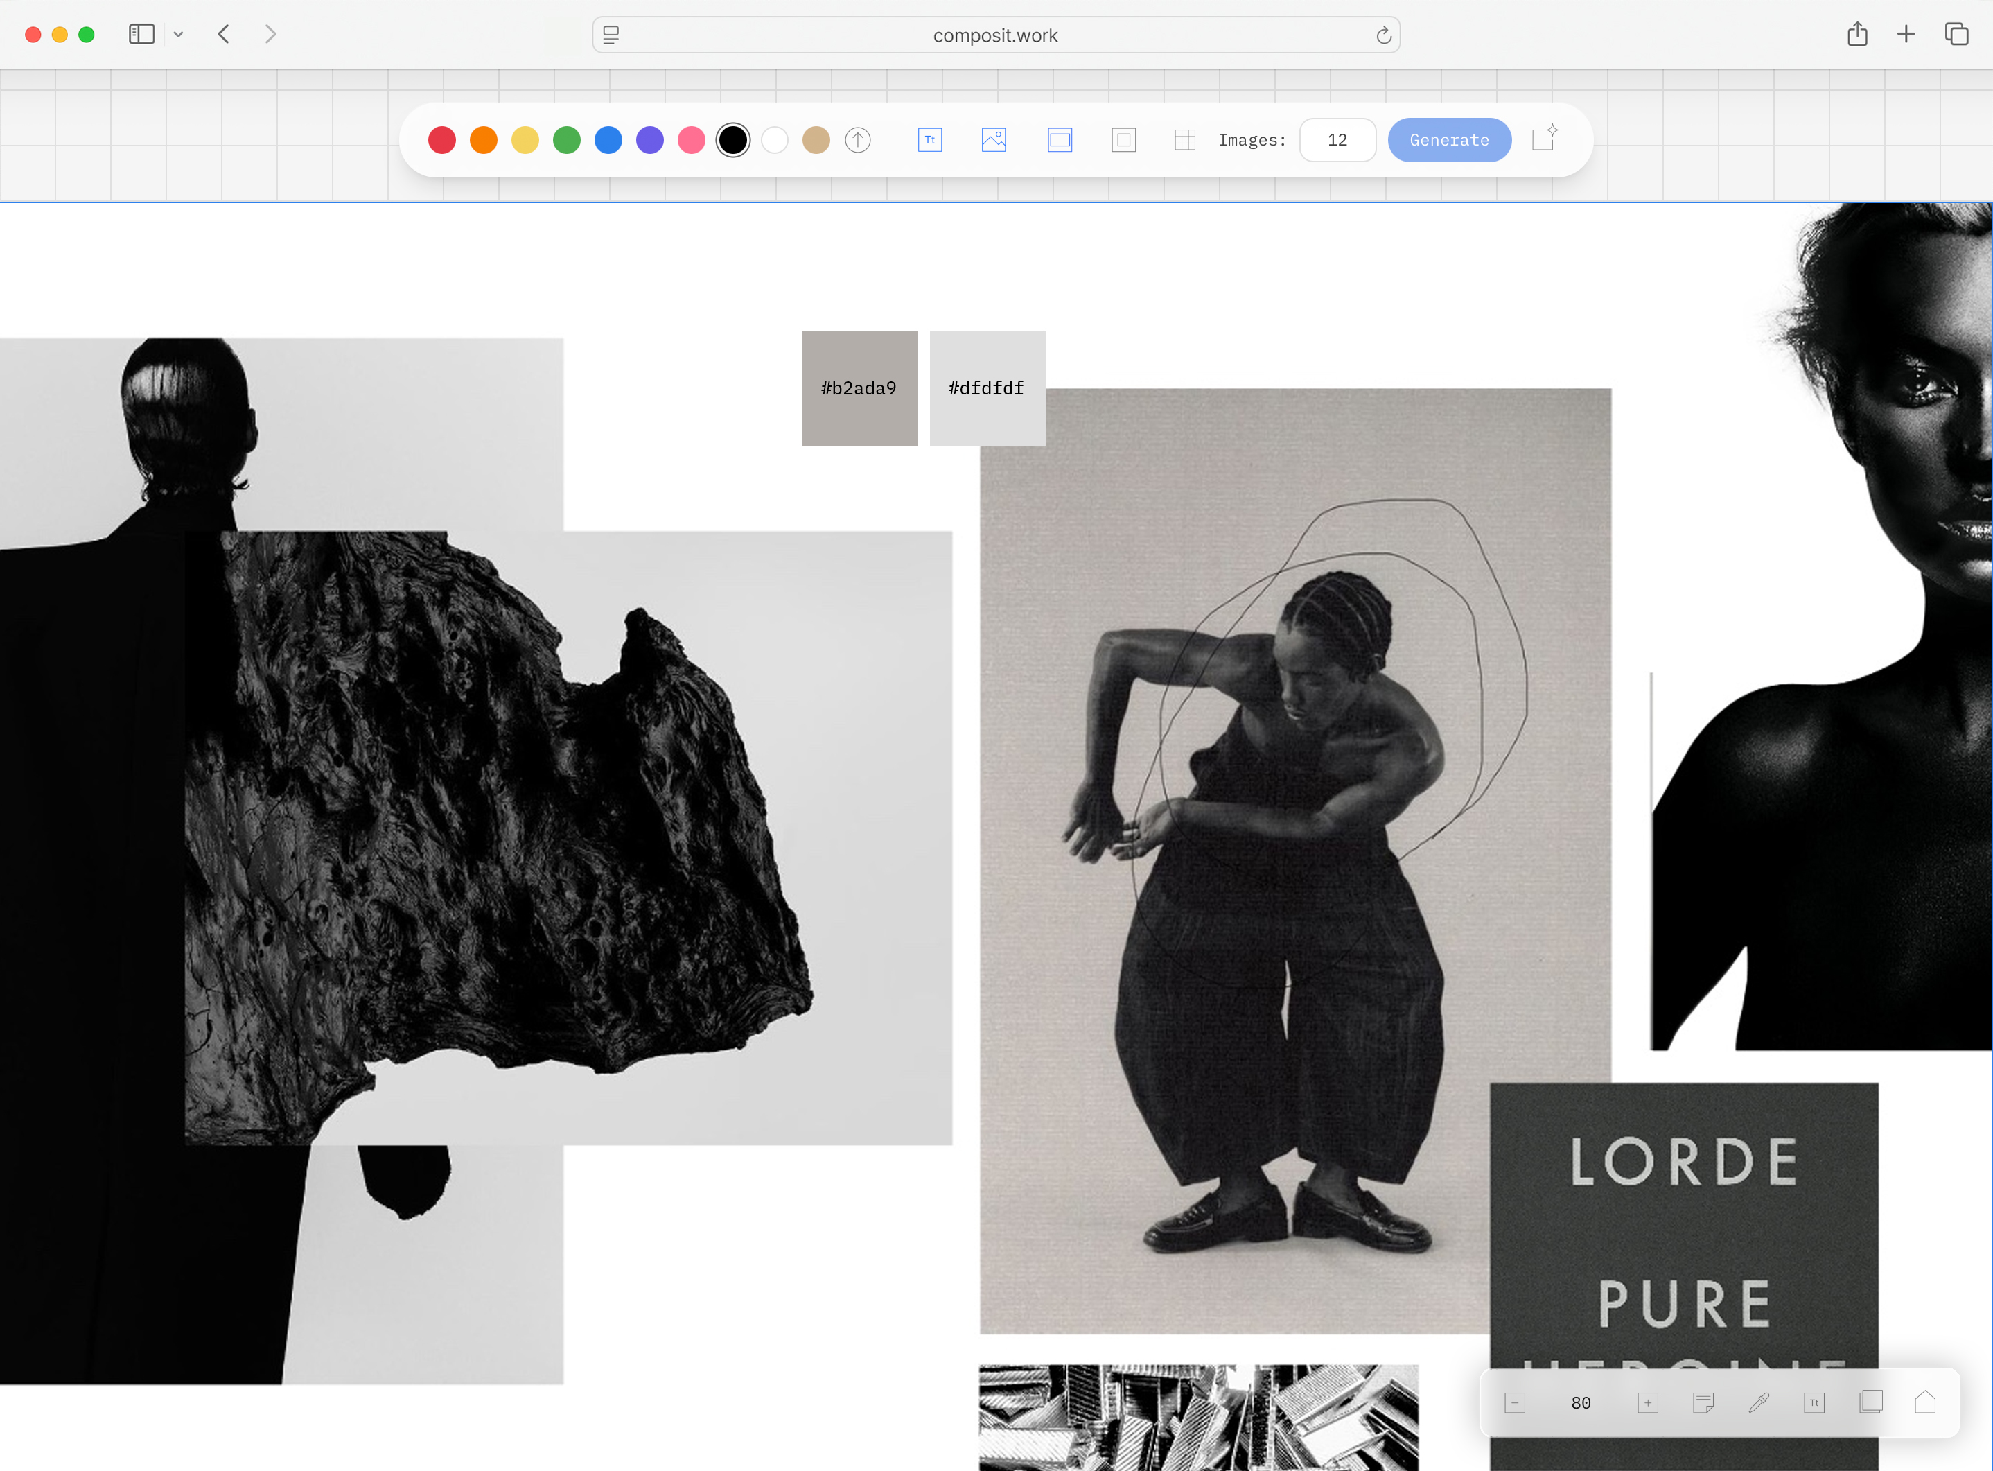Open the chevron dropdown beside the sidebar button
The height and width of the screenshot is (1471, 1993).
coord(179,34)
